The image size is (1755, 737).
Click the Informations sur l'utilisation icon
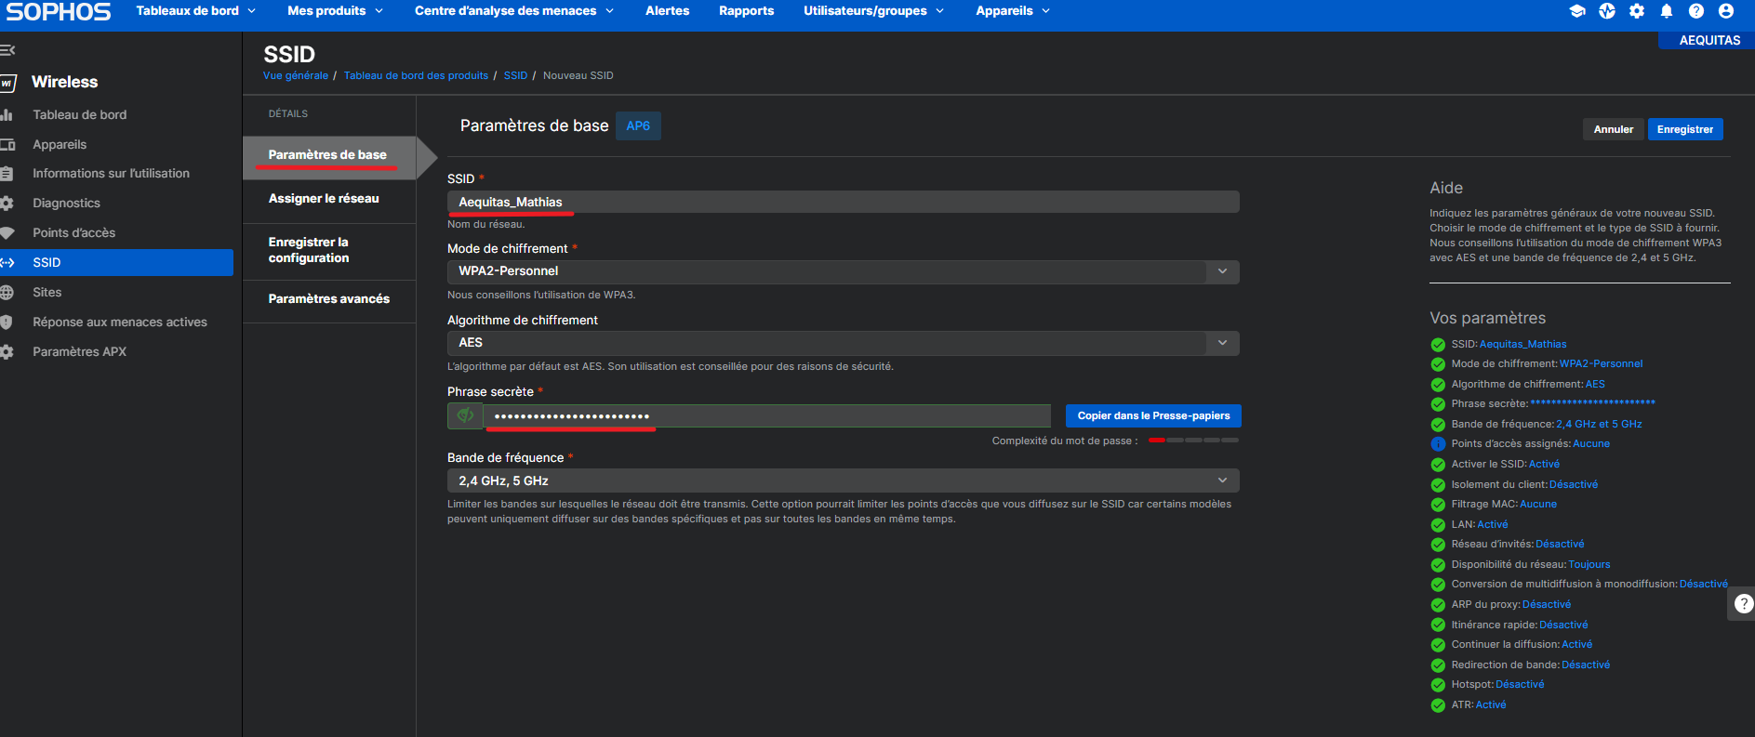click(7, 174)
